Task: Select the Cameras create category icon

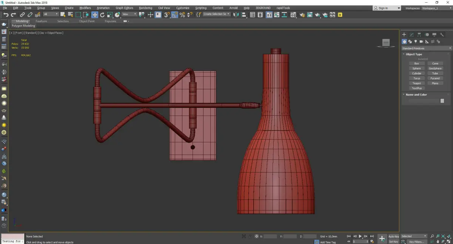Action: pos(421,41)
